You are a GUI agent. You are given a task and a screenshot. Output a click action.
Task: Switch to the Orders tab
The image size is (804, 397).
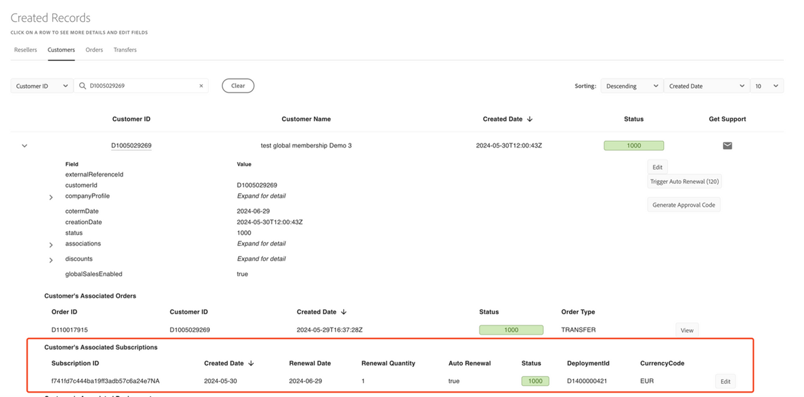94,50
